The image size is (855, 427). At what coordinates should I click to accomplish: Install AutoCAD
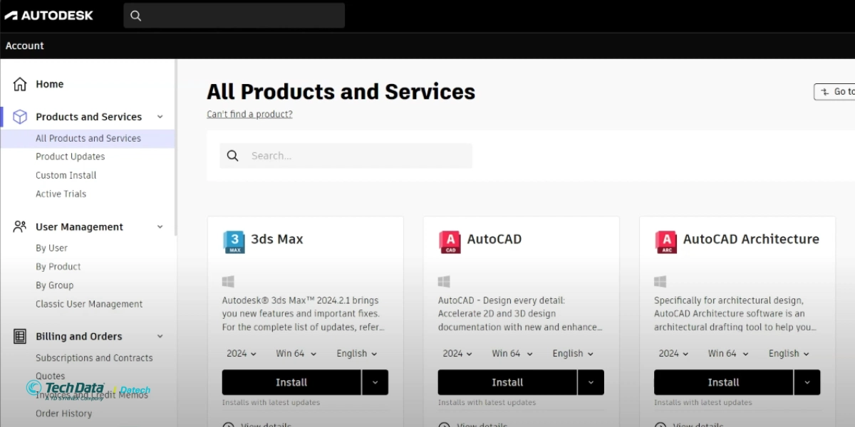pyautogui.click(x=507, y=382)
